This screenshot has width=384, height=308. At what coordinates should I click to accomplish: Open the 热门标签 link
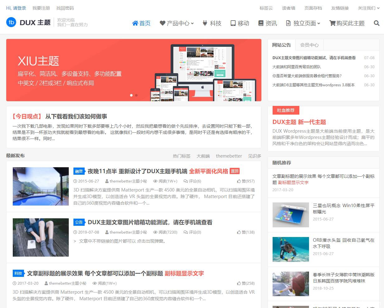pyautogui.click(x=182, y=156)
